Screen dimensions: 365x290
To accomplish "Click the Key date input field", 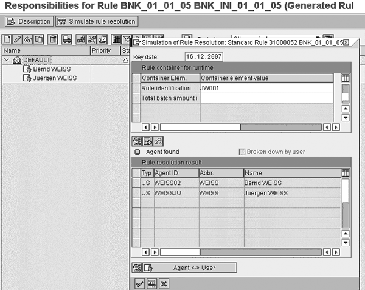I will click(204, 56).
